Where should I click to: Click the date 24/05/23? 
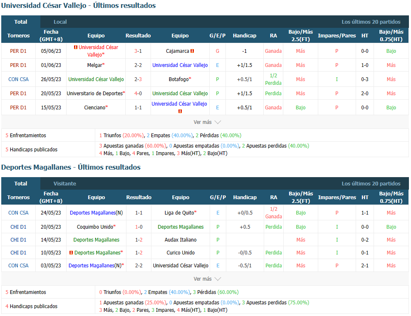tap(51, 213)
